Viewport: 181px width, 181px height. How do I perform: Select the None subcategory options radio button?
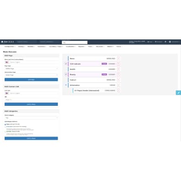[5, 124]
